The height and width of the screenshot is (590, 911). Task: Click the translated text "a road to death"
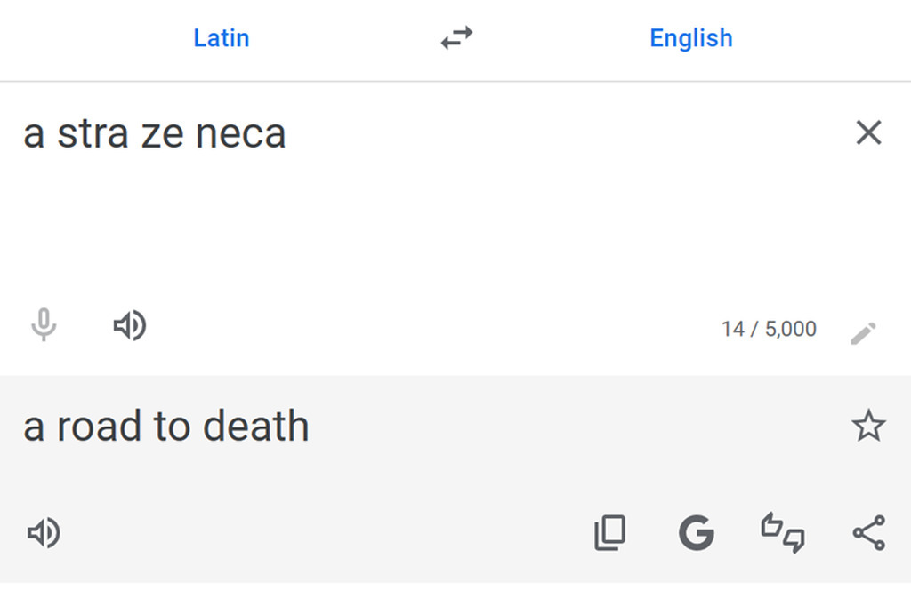(x=166, y=427)
